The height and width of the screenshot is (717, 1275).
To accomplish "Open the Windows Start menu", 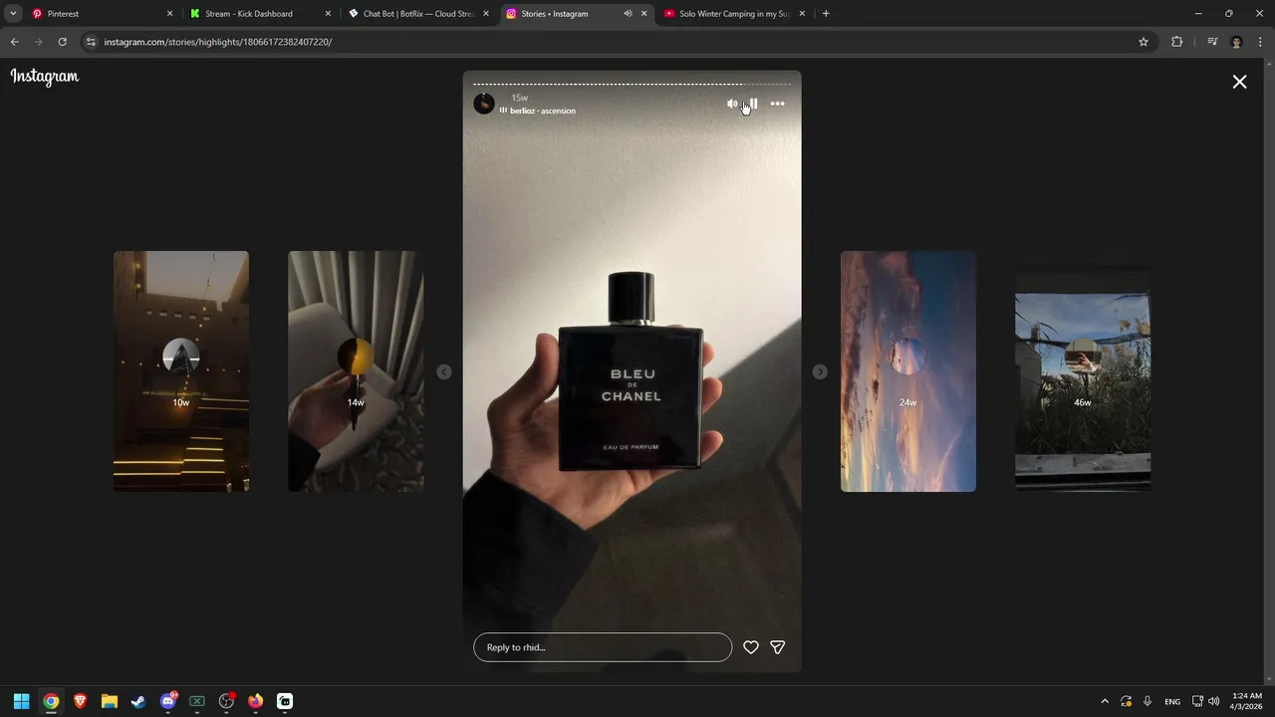I will (x=21, y=701).
